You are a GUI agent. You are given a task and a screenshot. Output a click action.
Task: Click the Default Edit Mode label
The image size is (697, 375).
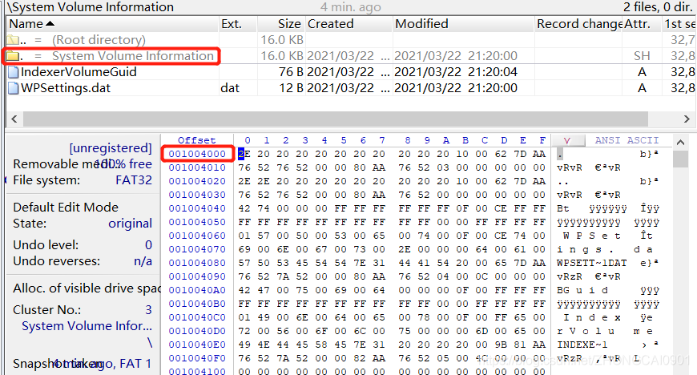[66, 208]
